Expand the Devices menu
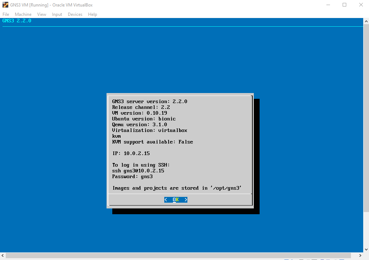Image resolution: width=369 pixels, height=260 pixels. coord(75,14)
